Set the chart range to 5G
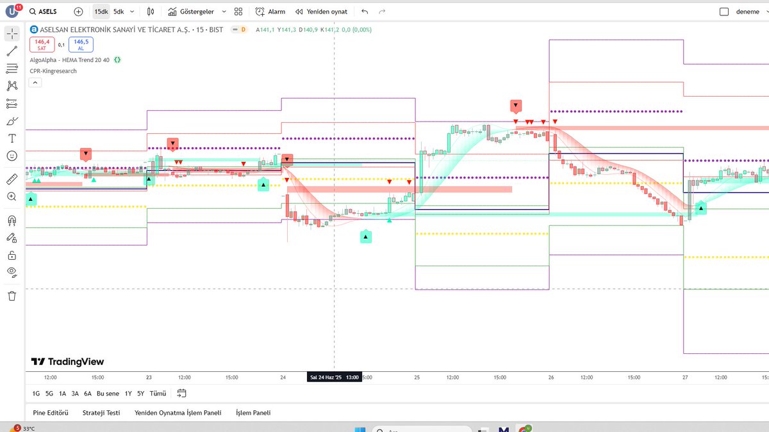769x432 pixels. coord(49,394)
